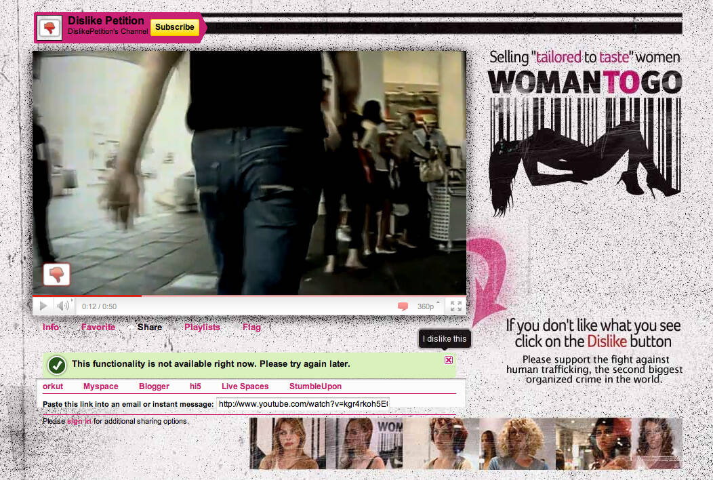Click the Dislike Petition channel avatar icon
The image size is (713, 480).
click(x=49, y=28)
